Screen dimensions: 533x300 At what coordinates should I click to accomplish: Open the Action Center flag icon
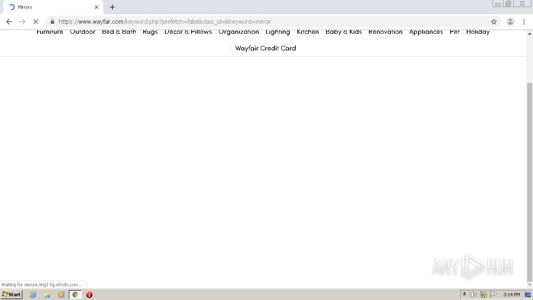pos(493,295)
